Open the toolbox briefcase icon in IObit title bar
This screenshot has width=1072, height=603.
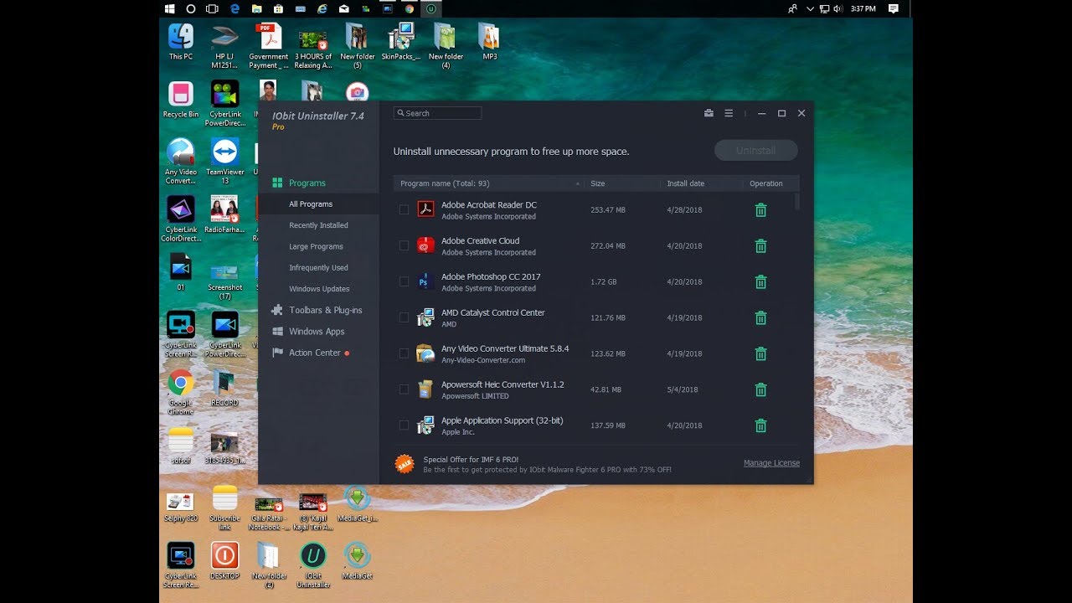(x=709, y=113)
